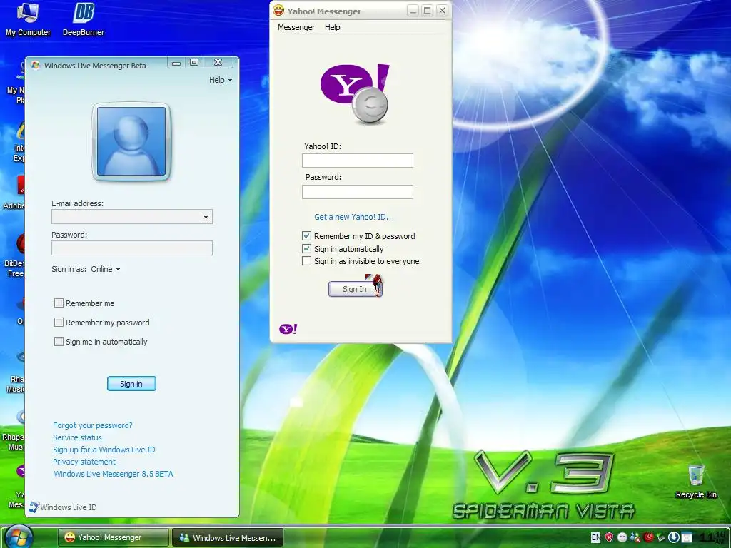
Task: Open the Privacy statement link
Action: tap(84, 462)
